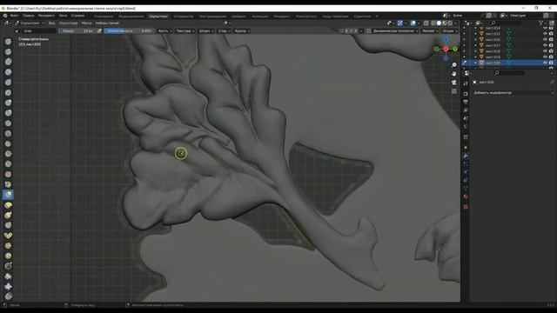557x313 pixels.
Task: Open the viewport shading options dropdown arrow
Action: (x=456, y=23)
